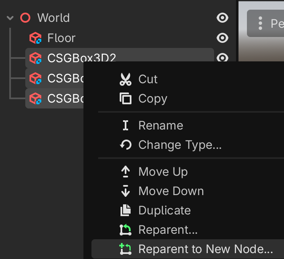The width and height of the screenshot is (284, 259).
Task: Click the Floor node CSG box icon
Action: (35, 38)
